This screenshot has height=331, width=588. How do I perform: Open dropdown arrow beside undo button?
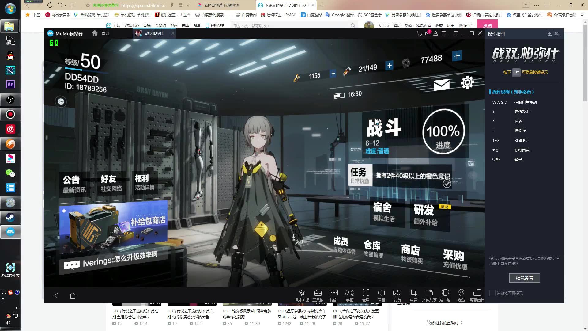click(x=65, y=5)
